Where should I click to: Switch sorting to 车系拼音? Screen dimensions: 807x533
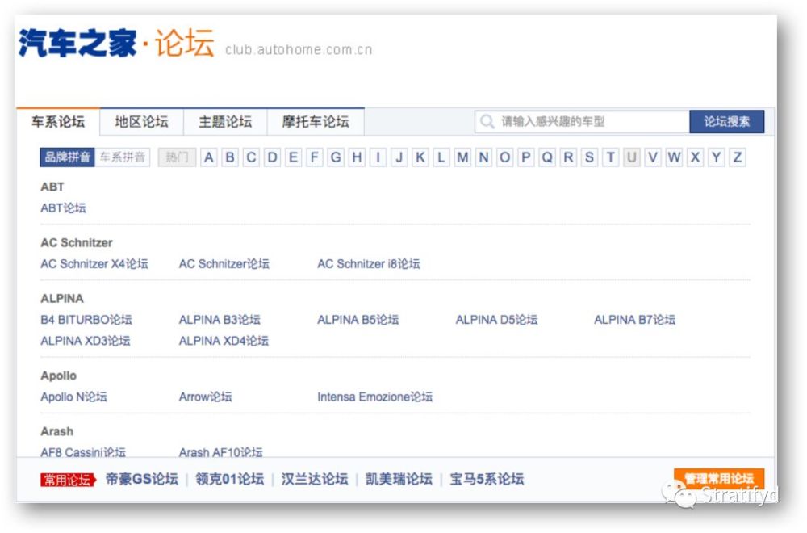(123, 157)
